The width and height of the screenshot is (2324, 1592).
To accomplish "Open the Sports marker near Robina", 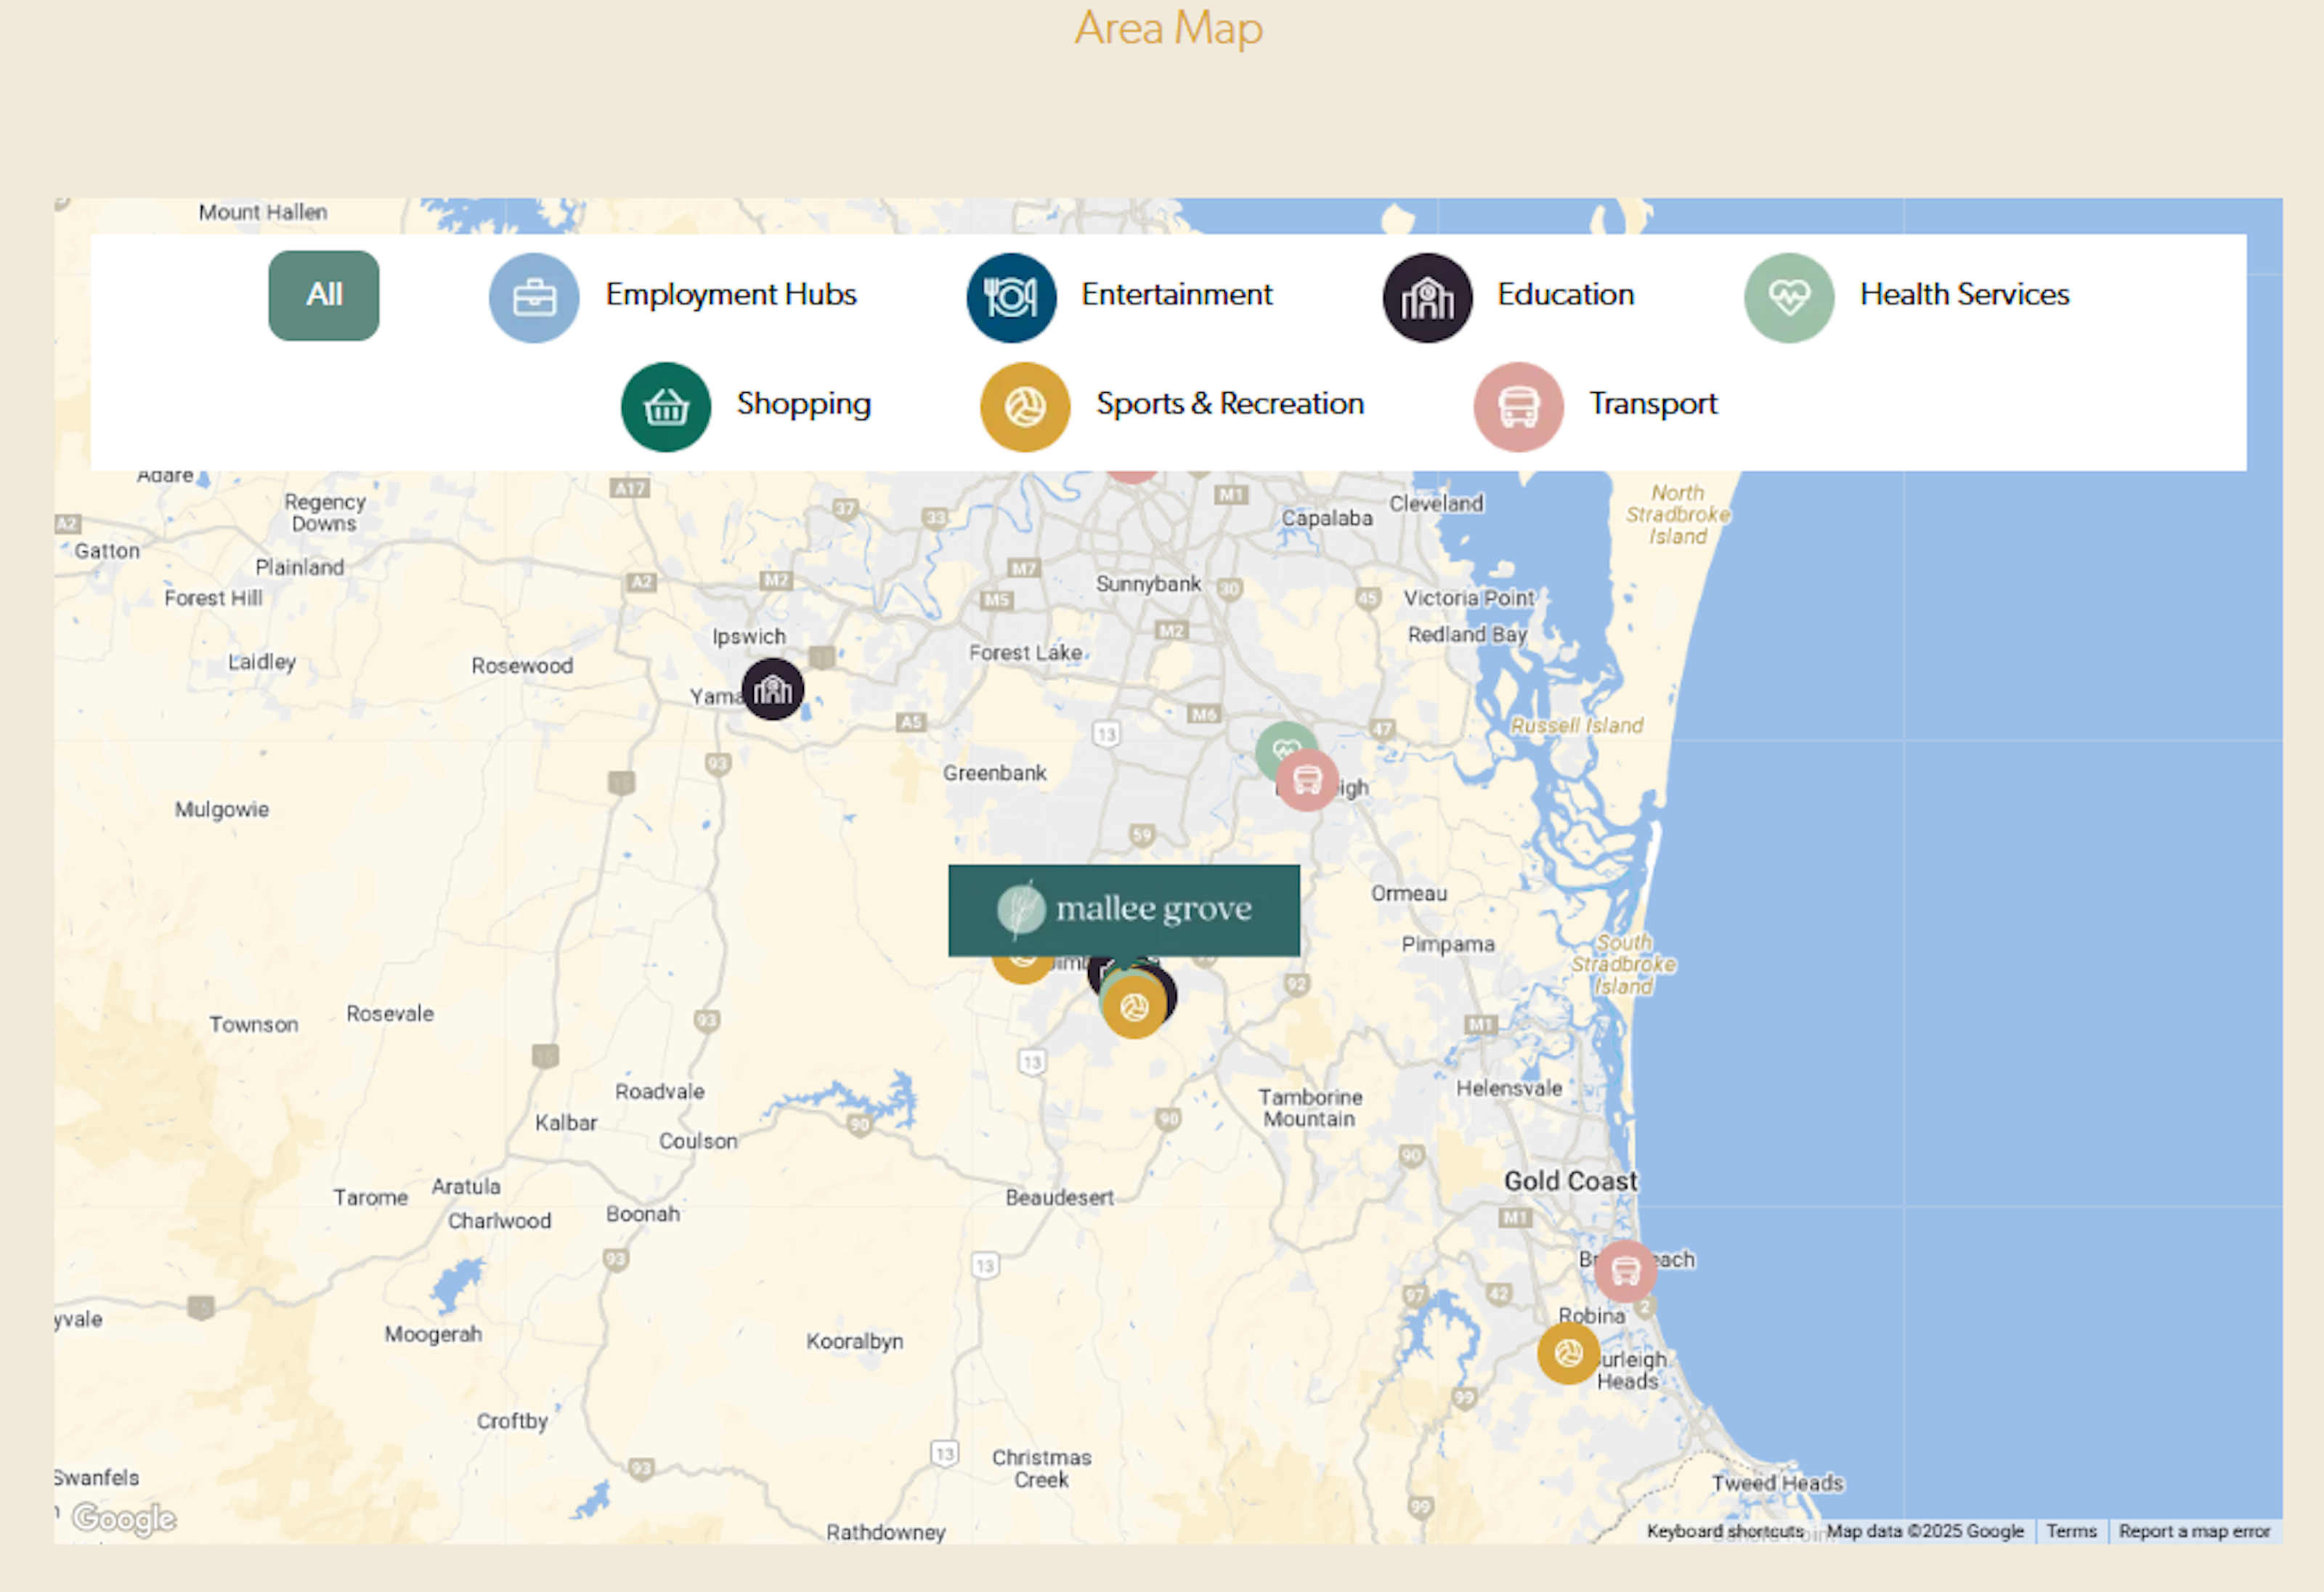I will [x=1568, y=1353].
